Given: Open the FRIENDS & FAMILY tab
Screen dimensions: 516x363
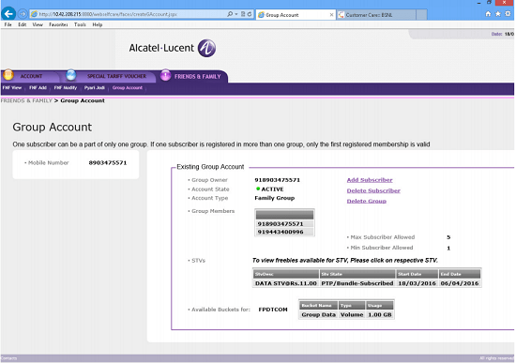Looking at the screenshot, I should [197, 76].
